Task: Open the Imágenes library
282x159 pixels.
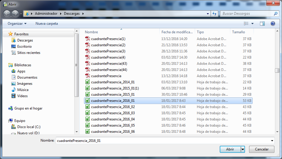Action: click(25, 84)
